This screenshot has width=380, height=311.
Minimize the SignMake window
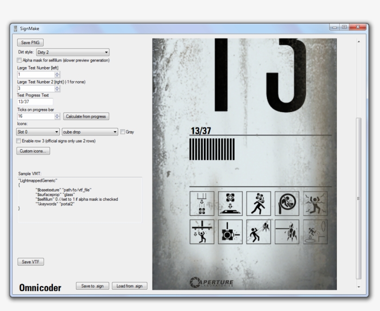[335, 27]
